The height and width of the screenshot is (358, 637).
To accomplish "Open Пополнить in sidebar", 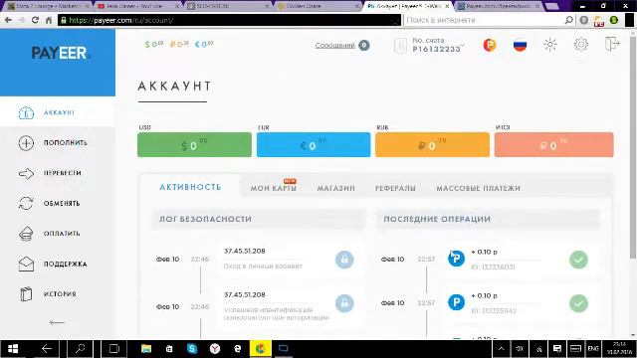I will coord(66,143).
